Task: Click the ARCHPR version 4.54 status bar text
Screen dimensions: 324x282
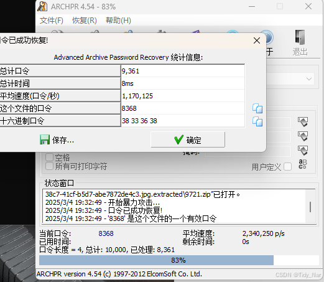Action: (119, 274)
